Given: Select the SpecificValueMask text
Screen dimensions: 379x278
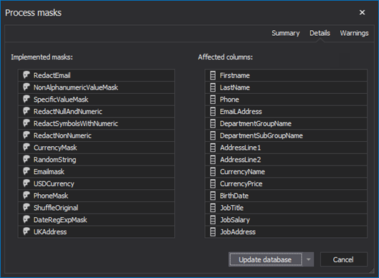Looking at the screenshot, I should (61, 100).
